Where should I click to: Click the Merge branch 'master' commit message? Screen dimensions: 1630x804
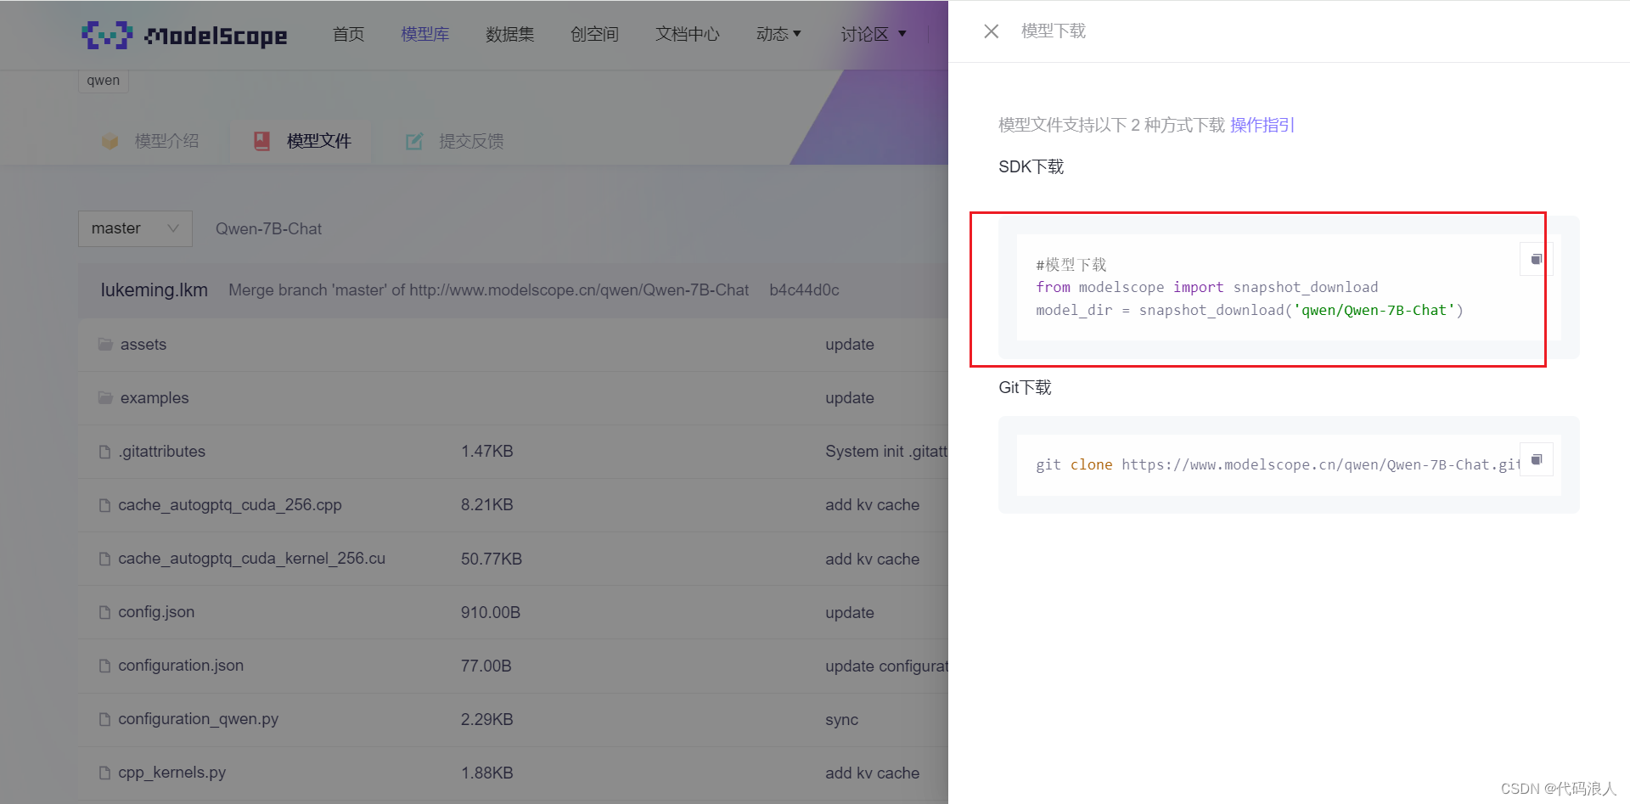coord(488,290)
